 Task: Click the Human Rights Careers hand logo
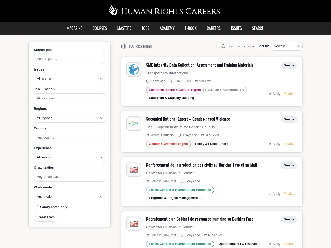tap(113, 11)
